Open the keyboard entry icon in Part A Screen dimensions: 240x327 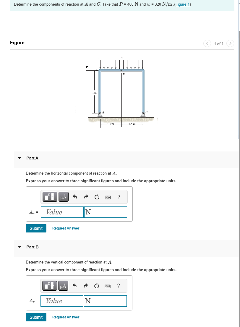(x=108, y=197)
